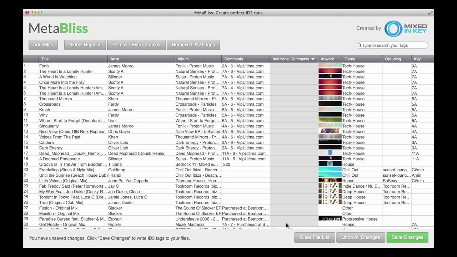Click genre 'House' in Get Ready row
Viewport: 457px width, 257px height.
[x=348, y=225]
